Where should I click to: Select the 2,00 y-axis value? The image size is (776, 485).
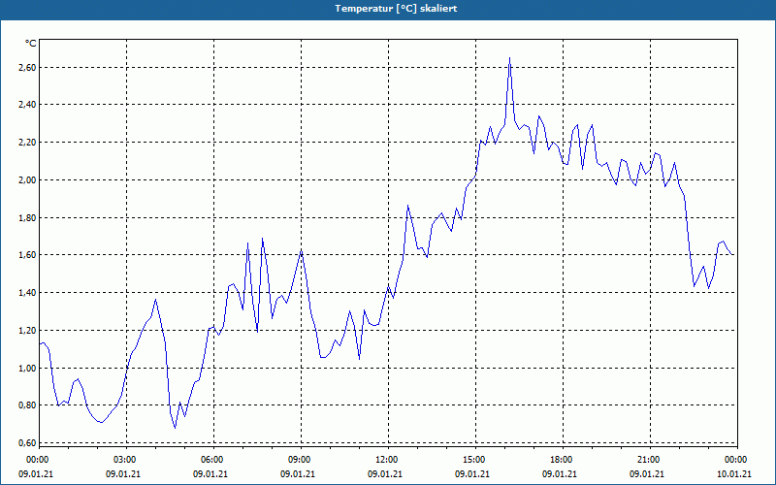[x=27, y=179]
